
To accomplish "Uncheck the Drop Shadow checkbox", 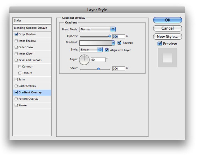I will pos(16,34).
